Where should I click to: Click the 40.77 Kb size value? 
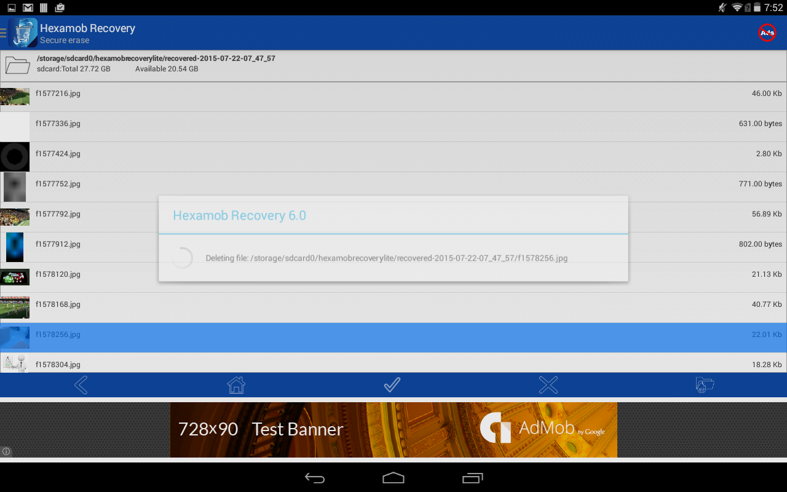click(x=767, y=304)
